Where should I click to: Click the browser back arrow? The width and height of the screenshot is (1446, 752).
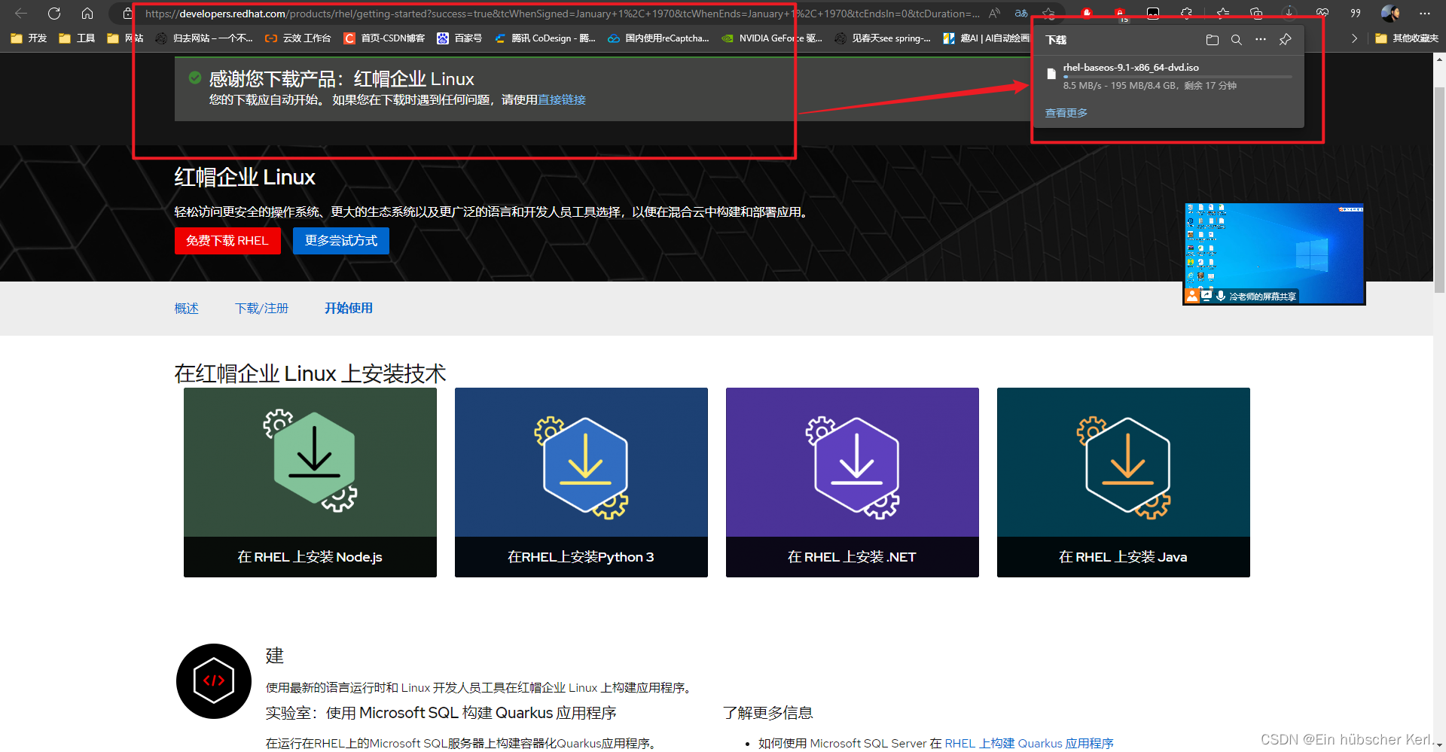[21, 14]
